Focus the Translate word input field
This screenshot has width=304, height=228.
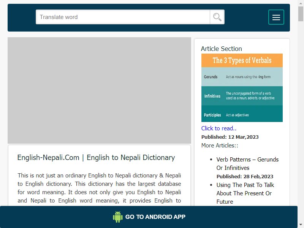(x=123, y=17)
